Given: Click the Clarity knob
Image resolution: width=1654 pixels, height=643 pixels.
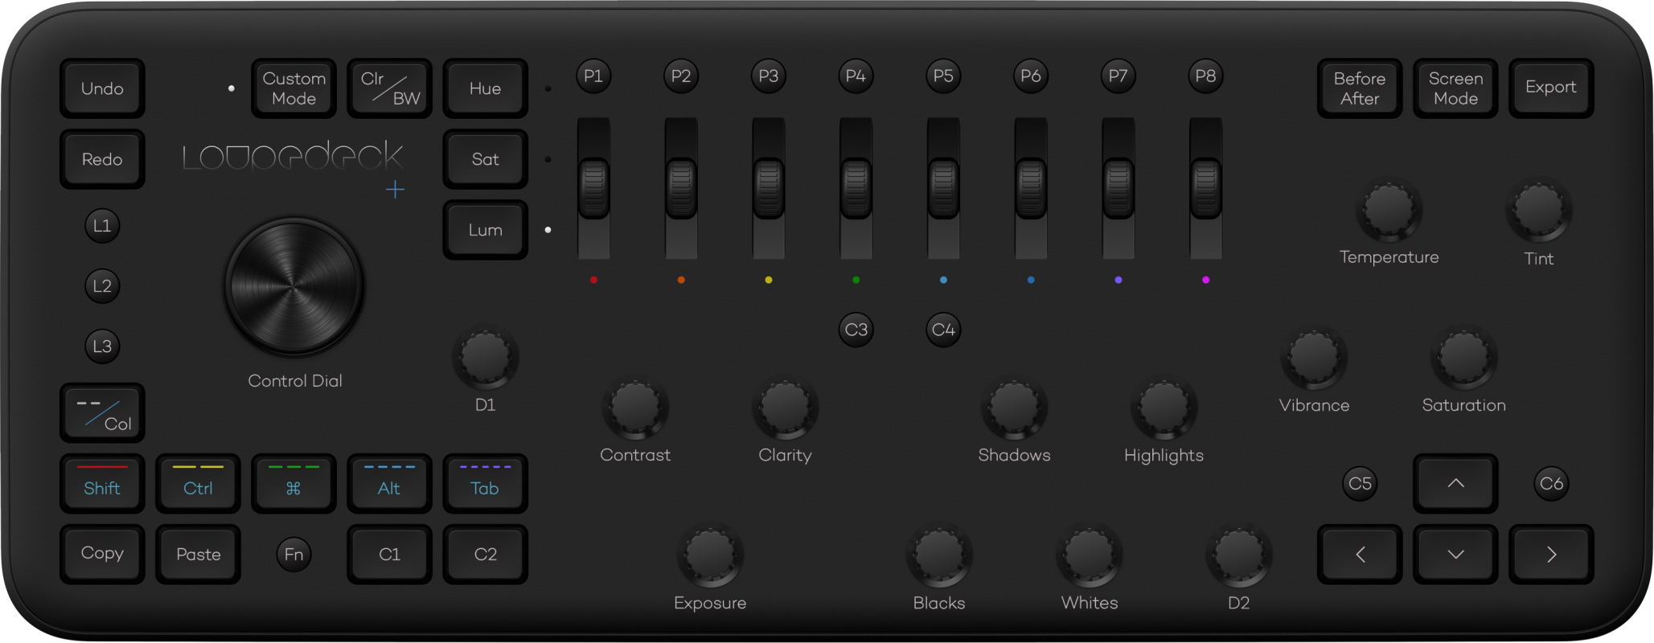Looking at the screenshot, I should pos(785,408).
